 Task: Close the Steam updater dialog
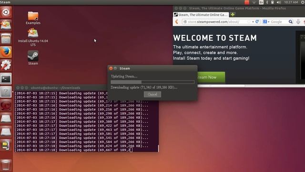point(111,68)
